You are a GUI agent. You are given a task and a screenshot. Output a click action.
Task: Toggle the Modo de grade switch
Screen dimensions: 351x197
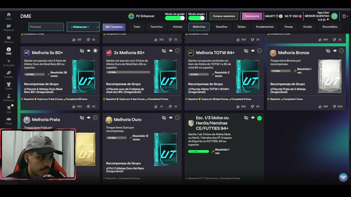175,18
